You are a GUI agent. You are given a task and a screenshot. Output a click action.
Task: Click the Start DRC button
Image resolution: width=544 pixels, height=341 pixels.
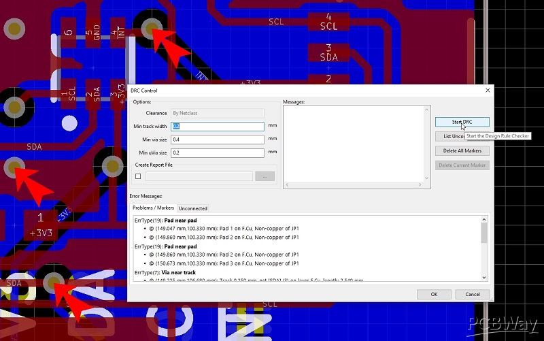click(462, 122)
